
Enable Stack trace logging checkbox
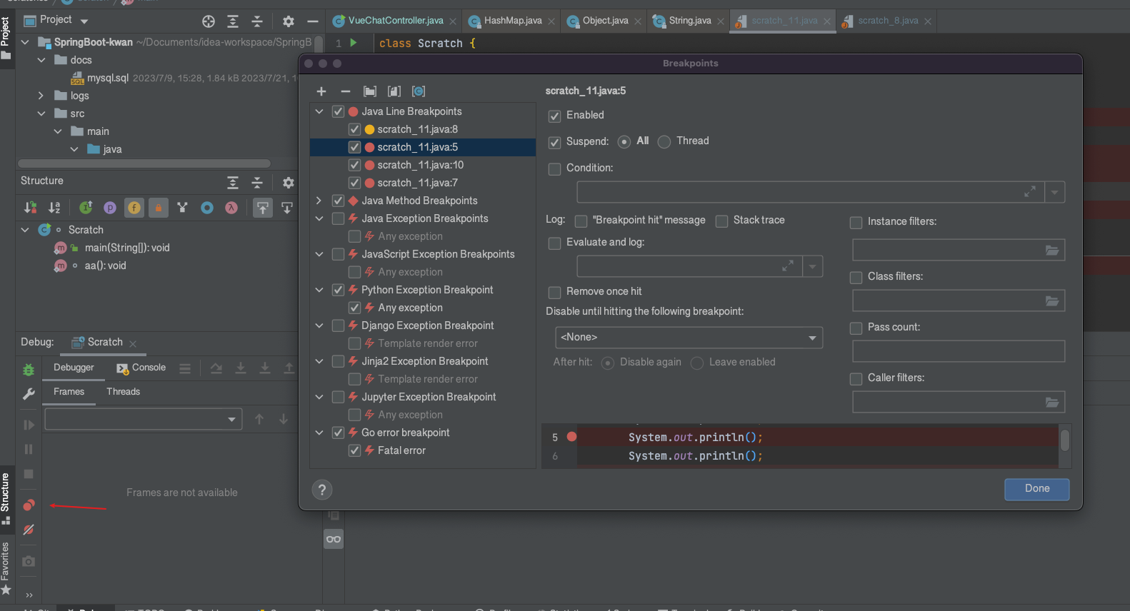point(722,221)
